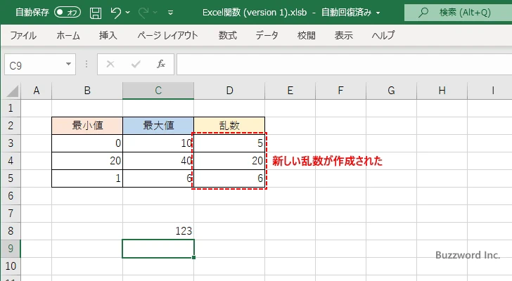Click the cancel X icon in formula bar
Screen dimensions: 512x281
coord(110,64)
